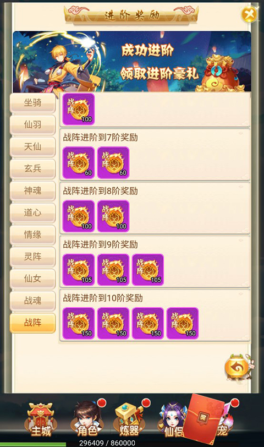This screenshot has height=447, width=264.
Task: Switch to the 天仙 tab
Action: [32, 146]
